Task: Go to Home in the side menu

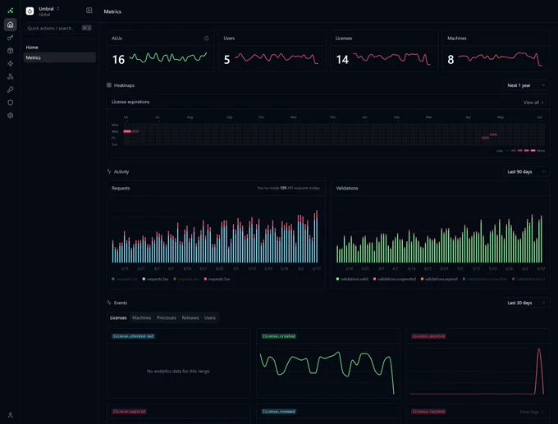Action: (59, 48)
